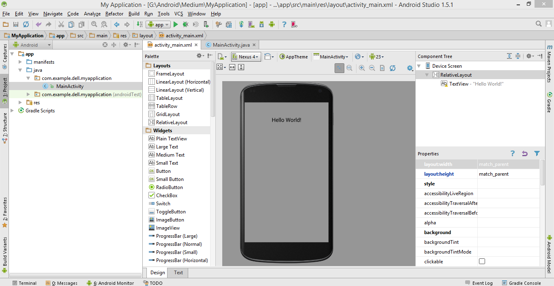Toggle layout width expand arrow icon
Viewport: 554px width, 286px height.
[x=232, y=67]
